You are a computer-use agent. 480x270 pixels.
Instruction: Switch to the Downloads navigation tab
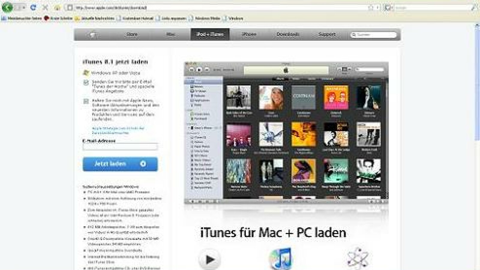pyautogui.click(x=288, y=34)
